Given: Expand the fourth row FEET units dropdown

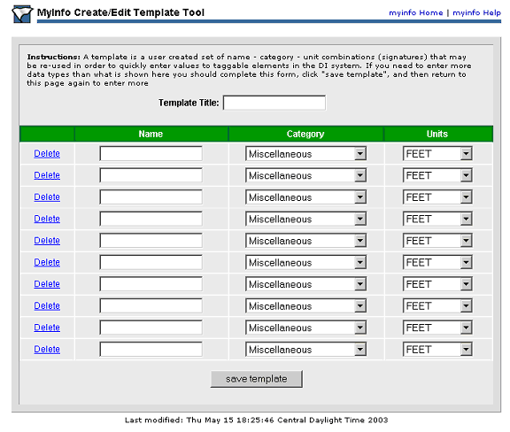Looking at the screenshot, I should (x=437, y=219).
